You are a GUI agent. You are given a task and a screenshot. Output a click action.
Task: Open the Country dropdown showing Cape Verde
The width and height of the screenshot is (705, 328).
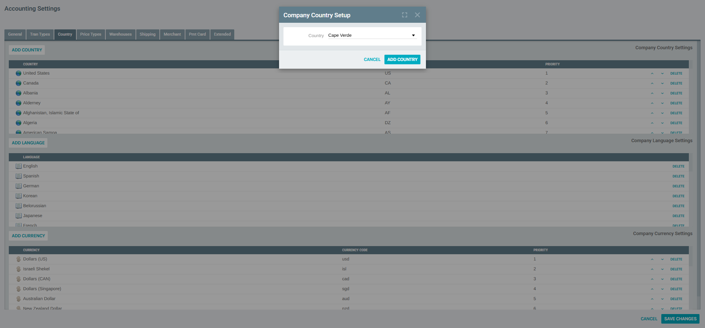(372, 35)
